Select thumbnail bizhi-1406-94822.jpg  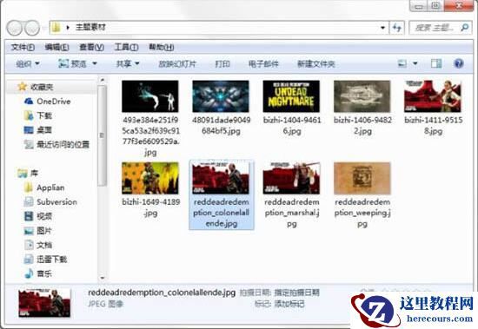[362, 96]
